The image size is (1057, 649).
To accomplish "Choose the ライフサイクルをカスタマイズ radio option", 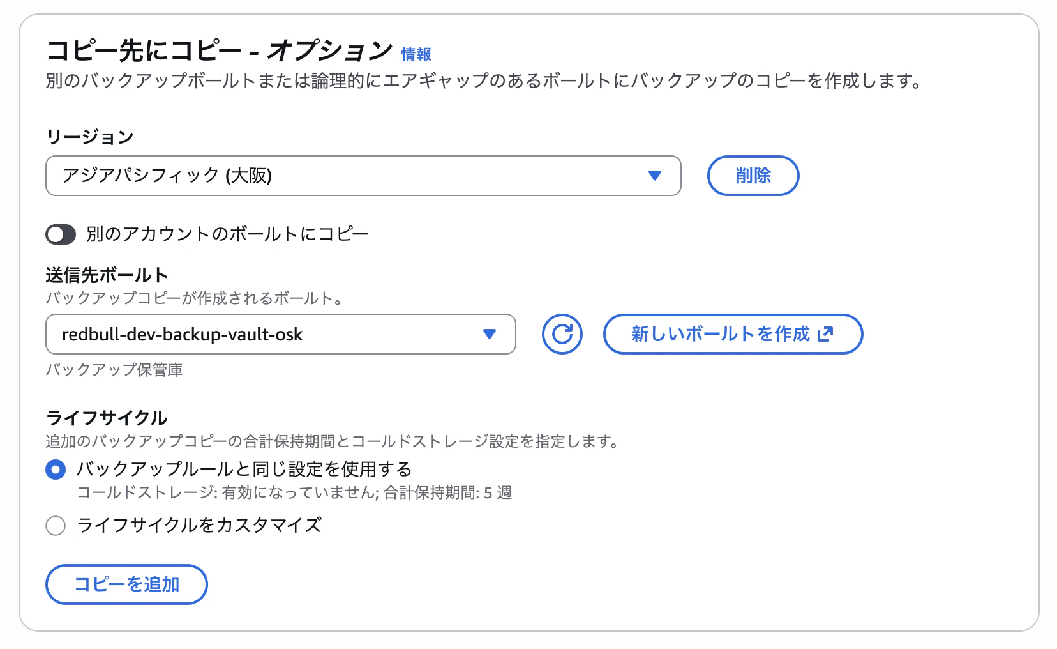I will click(56, 526).
